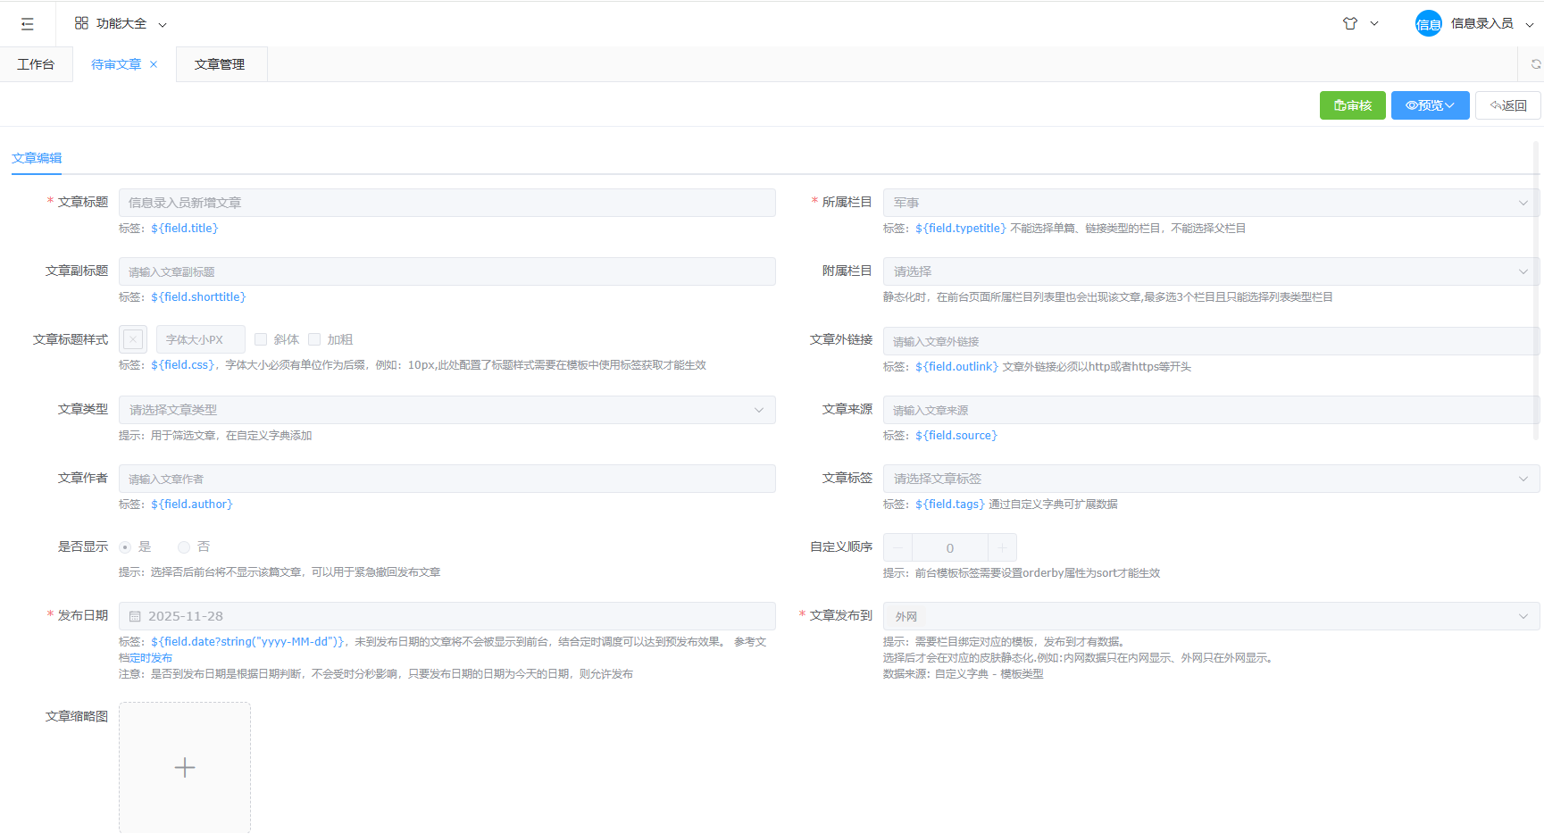The width and height of the screenshot is (1544, 834).
Task: Click the 信息 user avatar icon
Action: [x=1428, y=24]
